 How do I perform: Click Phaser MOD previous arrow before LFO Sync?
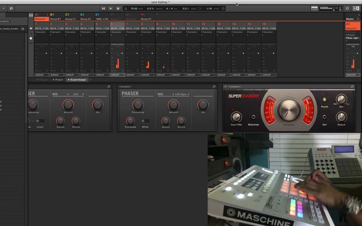(x=173, y=94)
